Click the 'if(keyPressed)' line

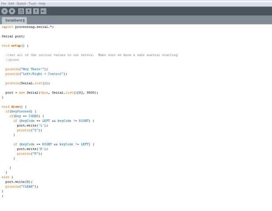pyautogui.click(x=21, y=111)
